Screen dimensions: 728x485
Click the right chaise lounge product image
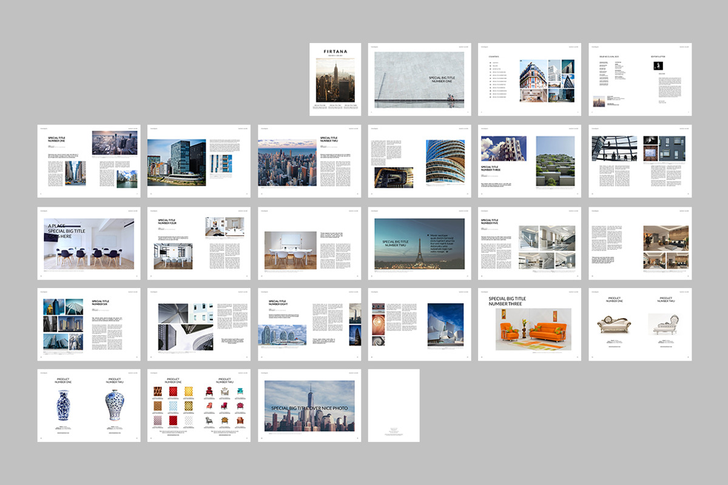tap(666, 325)
